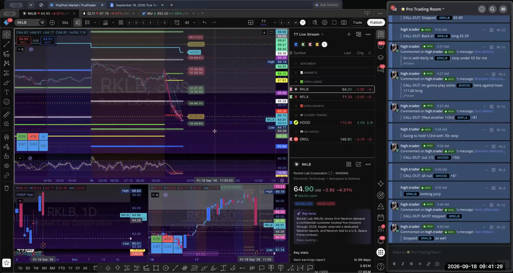
Task: Take a chart snapshot with camera icon
Action: [344, 22]
